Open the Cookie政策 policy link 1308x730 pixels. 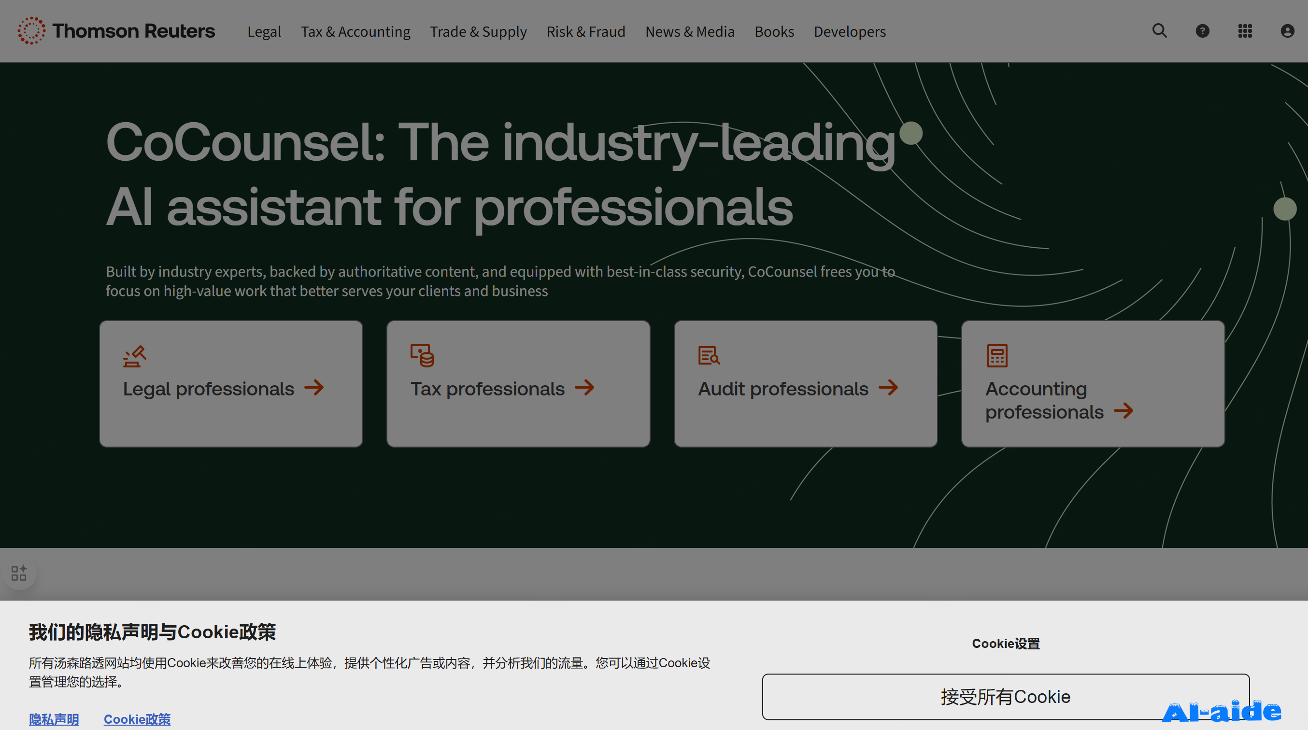pos(137,719)
